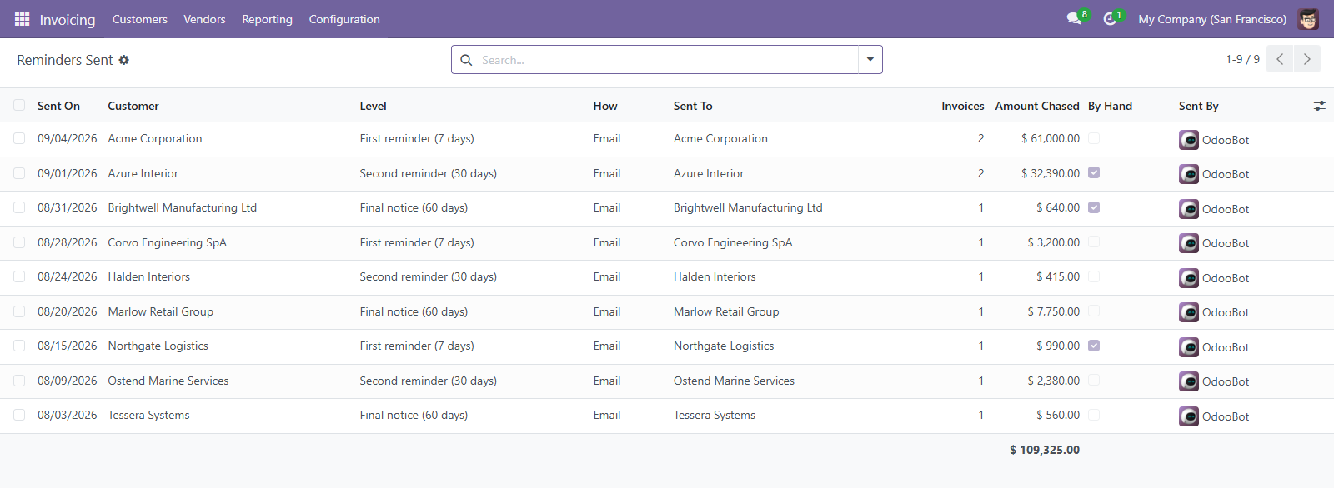
Task: Click OdooBot avatar in Ostend Marine row
Action: [x=1189, y=381]
